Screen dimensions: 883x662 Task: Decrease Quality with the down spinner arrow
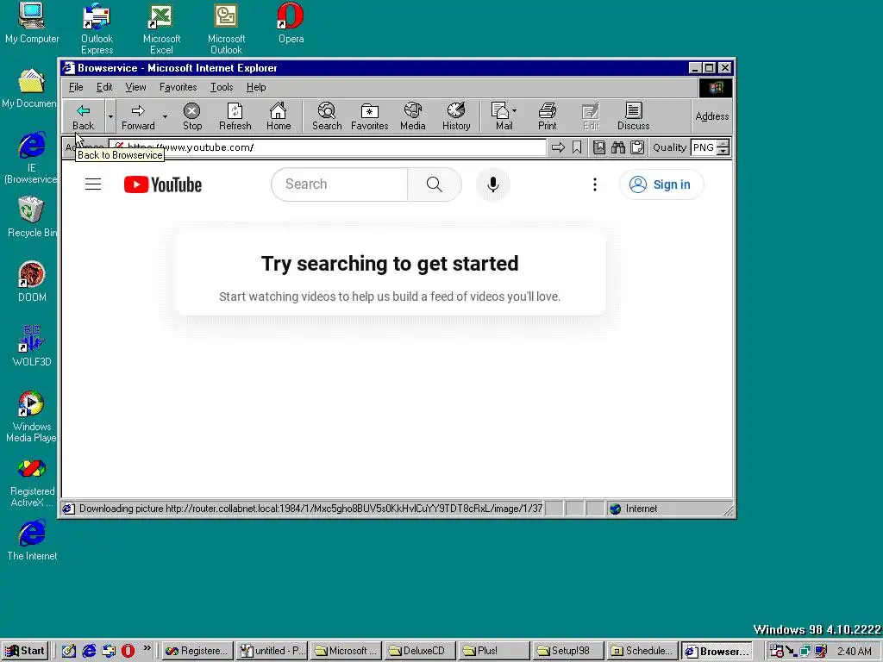pyautogui.click(x=723, y=152)
